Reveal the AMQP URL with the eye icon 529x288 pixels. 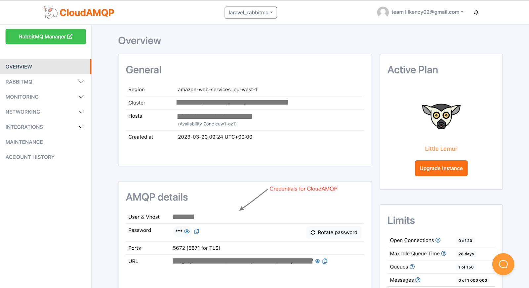pos(317,261)
